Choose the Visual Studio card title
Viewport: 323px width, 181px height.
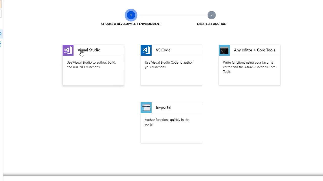point(89,50)
